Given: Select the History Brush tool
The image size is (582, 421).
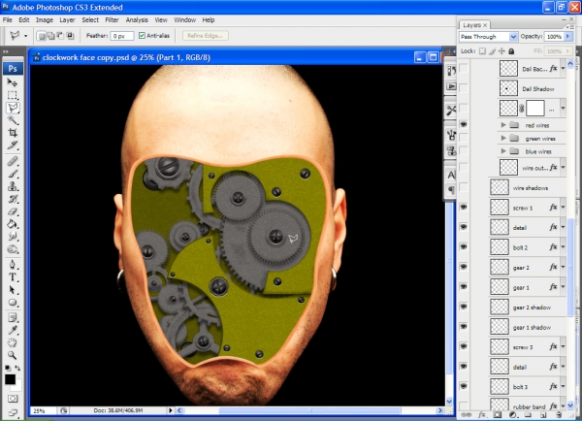Looking at the screenshot, I should coord(13,199).
